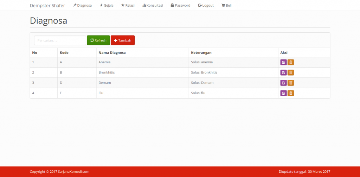Edit the Bronkhitis diagnosis entry

283,72
